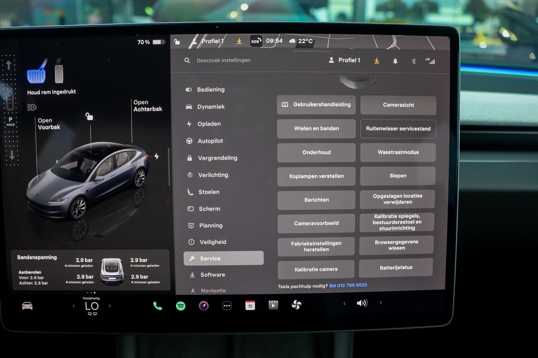Tap the speaker volume icon

(x=362, y=303)
